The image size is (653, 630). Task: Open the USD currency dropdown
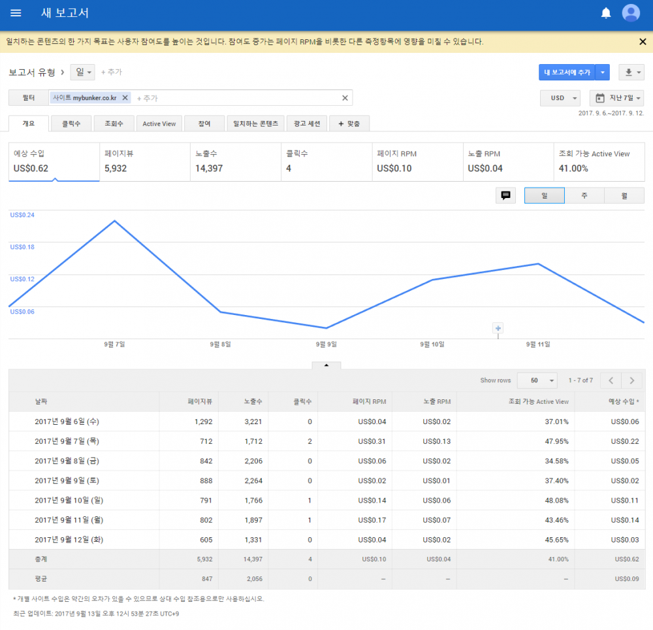click(x=560, y=98)
